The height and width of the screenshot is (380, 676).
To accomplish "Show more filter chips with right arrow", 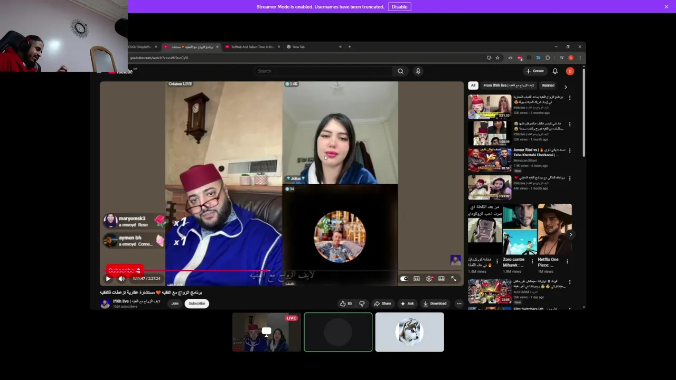I will pyautogui.click(x=566, y=87).
